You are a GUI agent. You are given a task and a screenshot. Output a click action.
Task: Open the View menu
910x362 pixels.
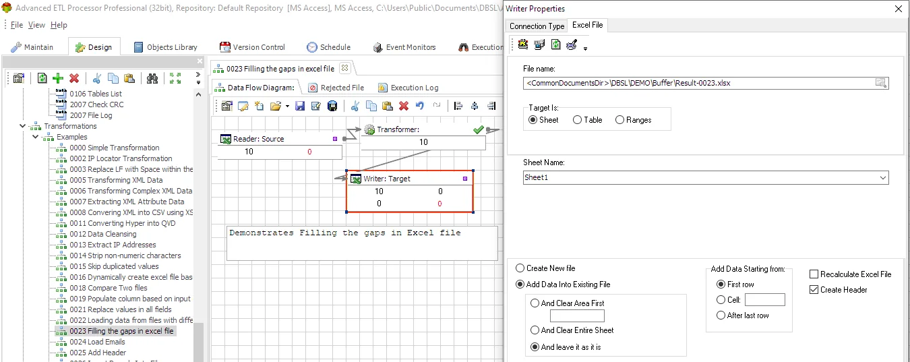(36, 25)
